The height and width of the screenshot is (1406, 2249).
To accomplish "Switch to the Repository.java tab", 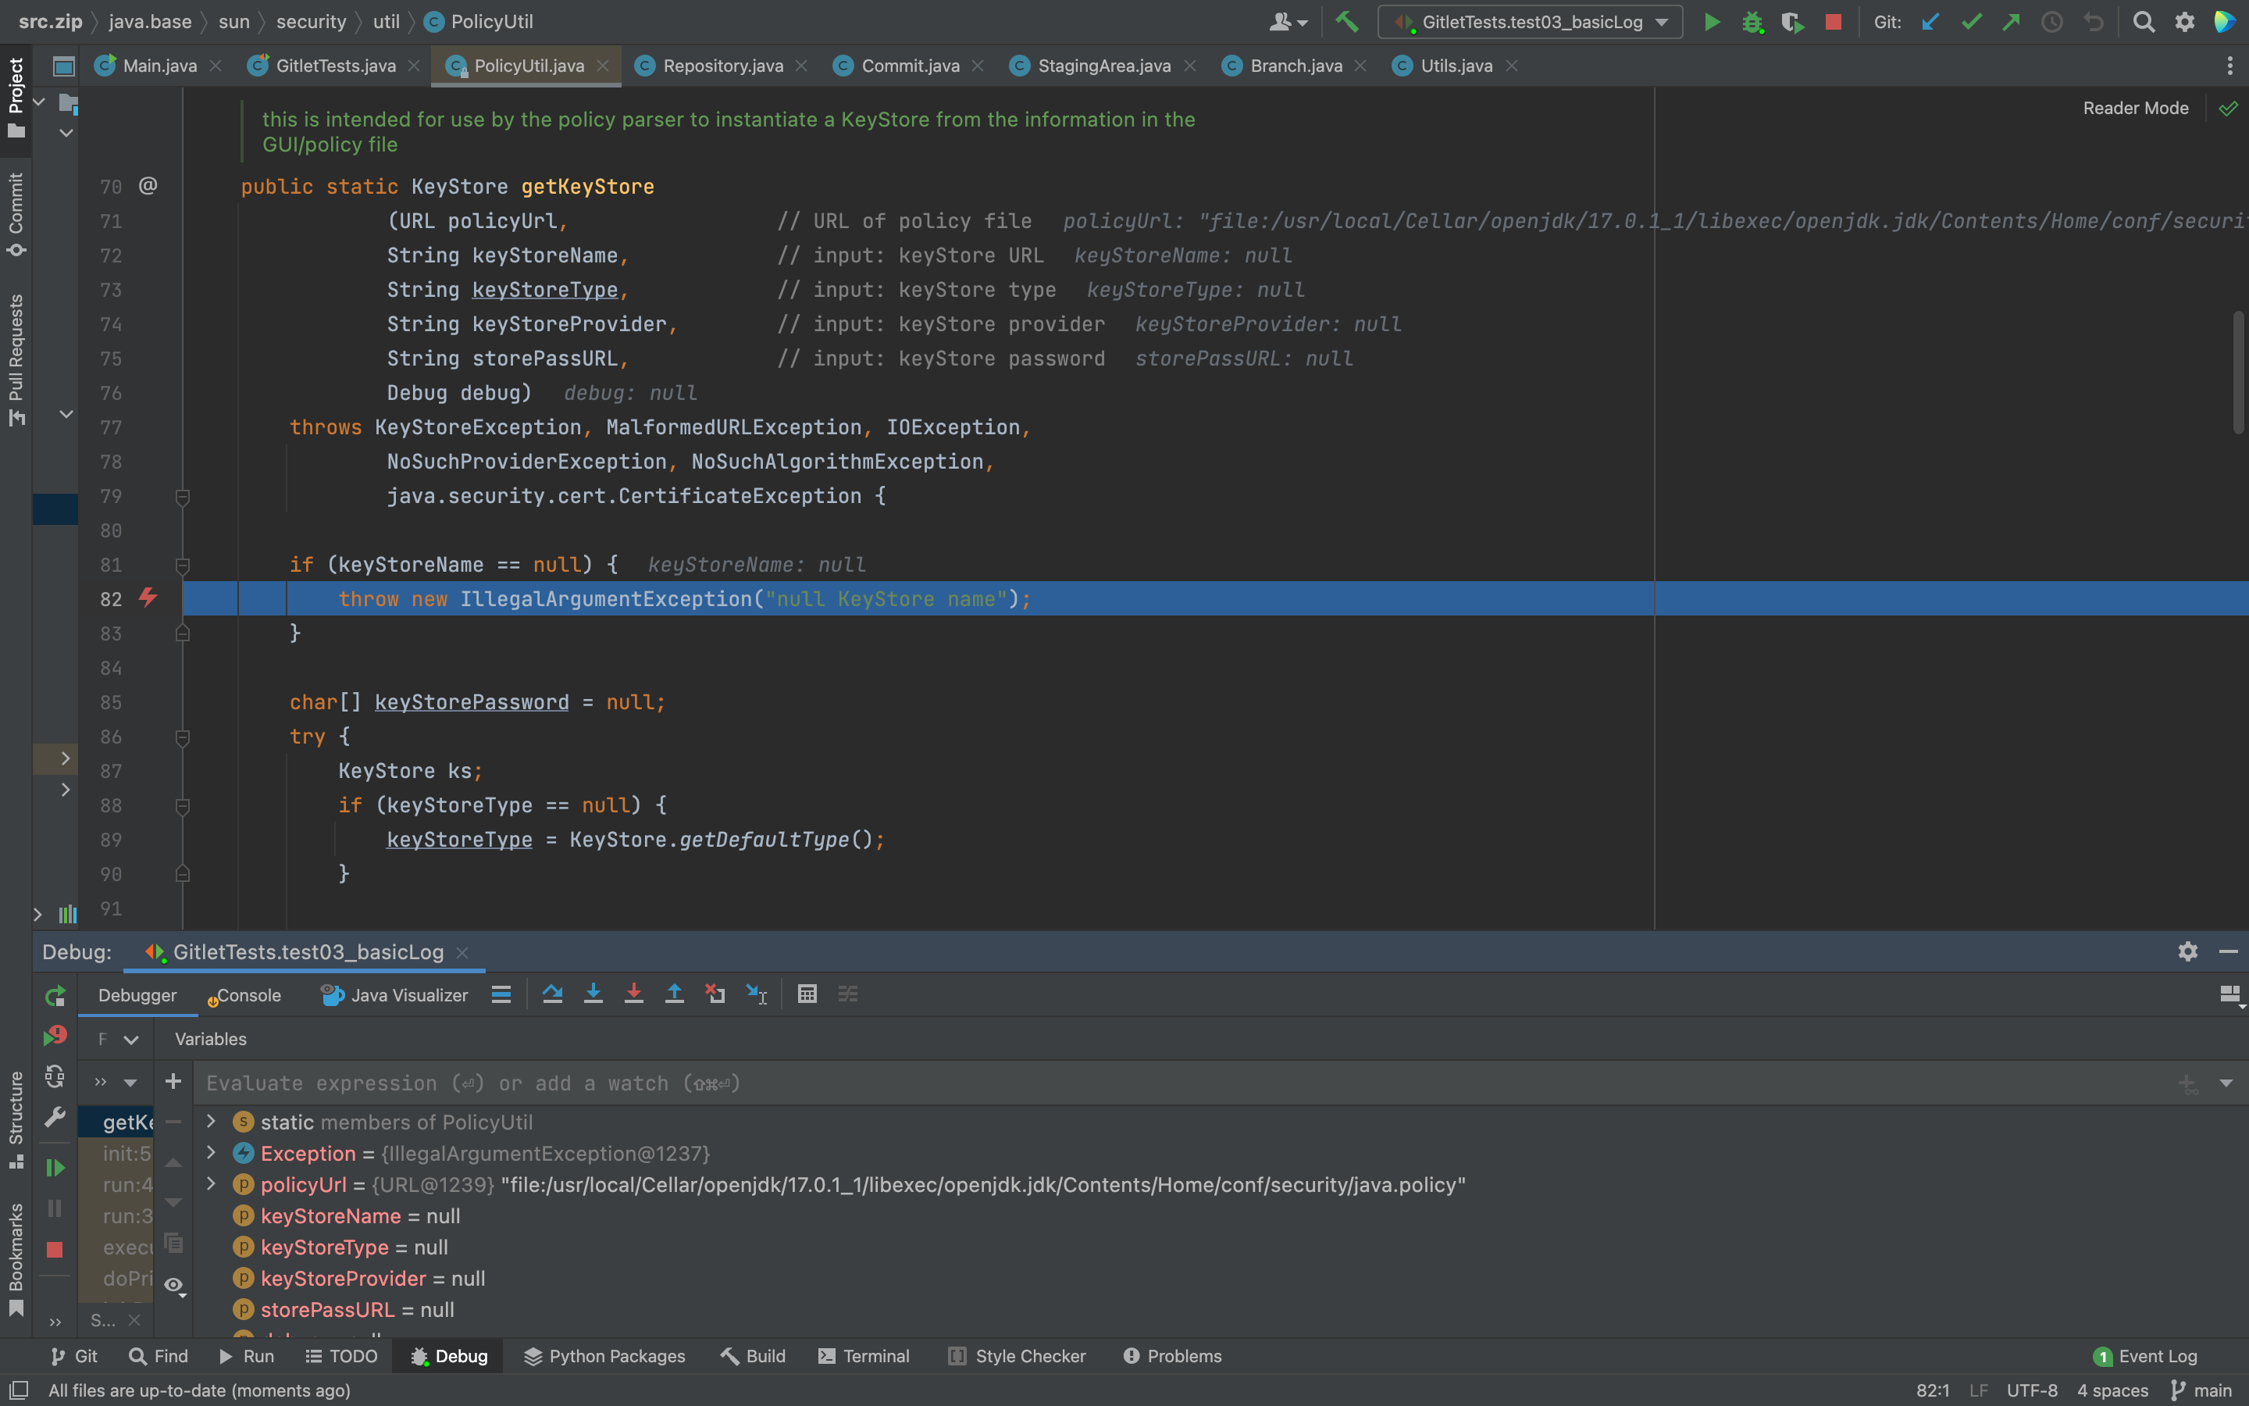I will point(722,66).
